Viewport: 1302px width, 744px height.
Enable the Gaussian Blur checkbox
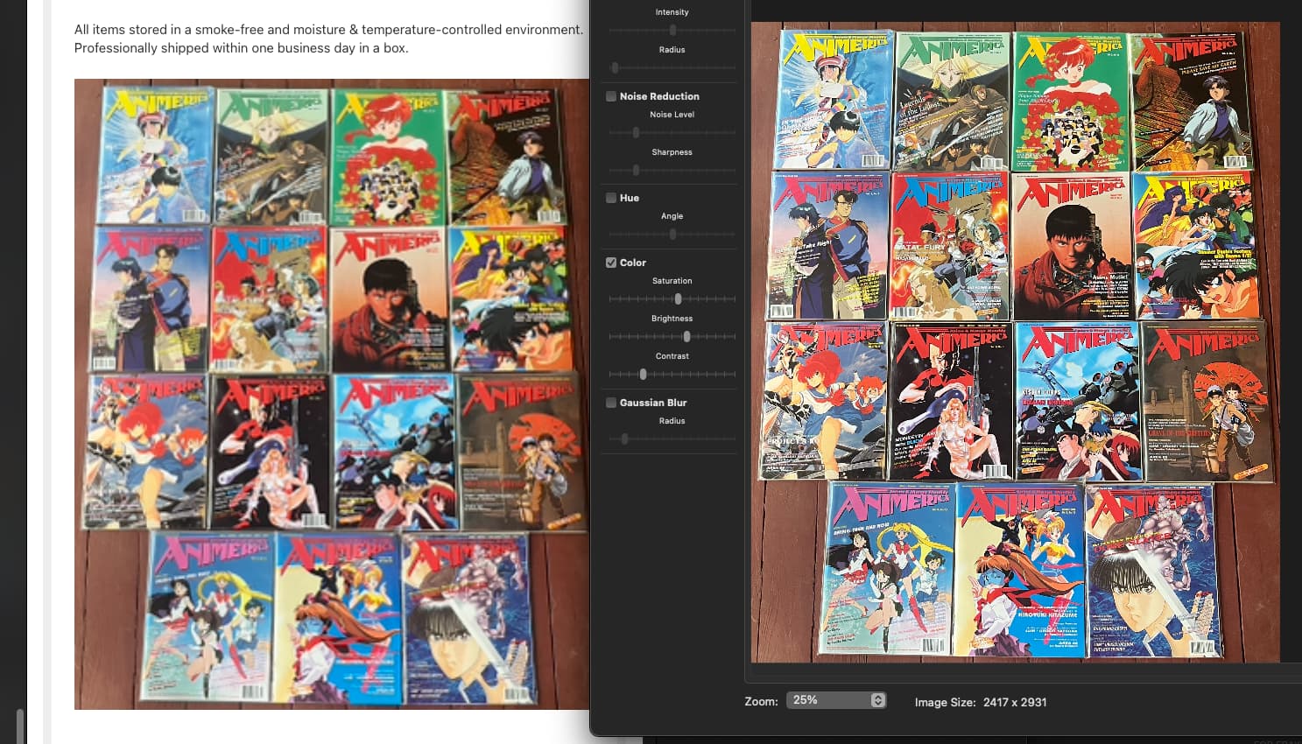(x=611, y=403)
